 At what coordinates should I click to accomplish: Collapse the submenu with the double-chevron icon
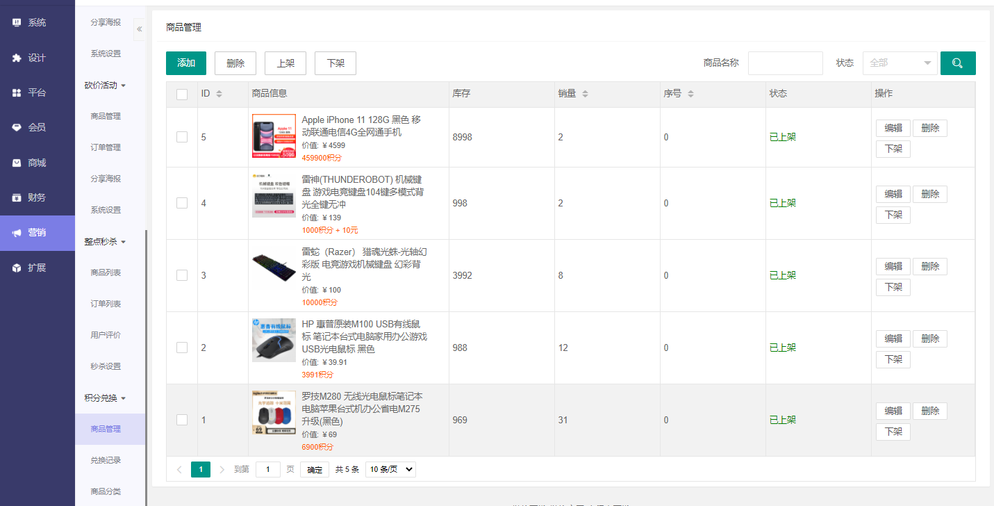click(x=139, y=29)
